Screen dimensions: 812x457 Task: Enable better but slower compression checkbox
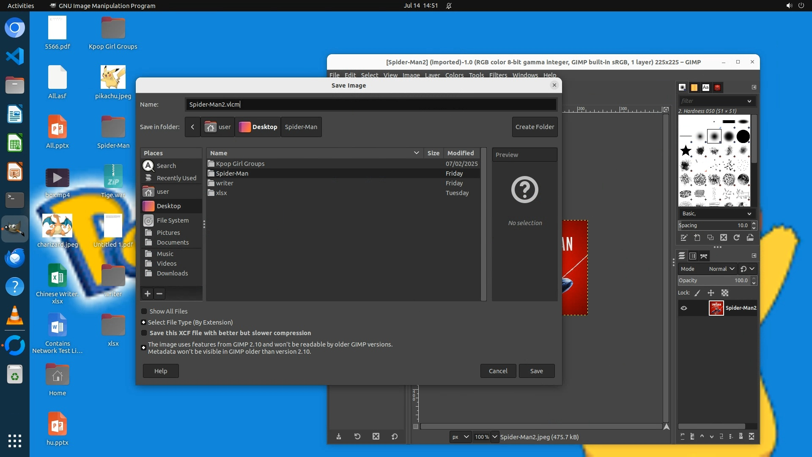pos(144,333)
